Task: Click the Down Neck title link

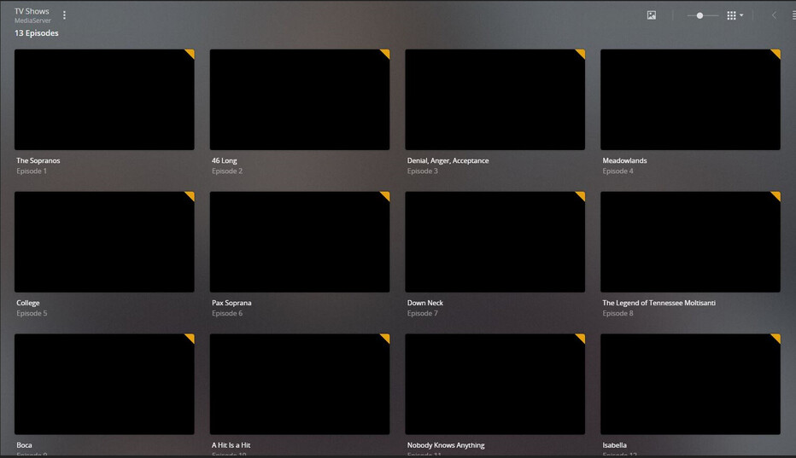Action: point(425,303)
